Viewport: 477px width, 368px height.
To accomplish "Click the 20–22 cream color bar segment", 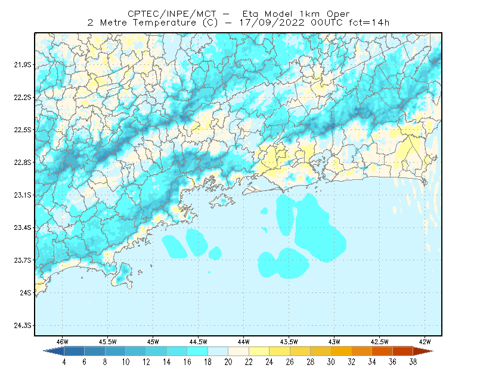I will pos(238,351).
